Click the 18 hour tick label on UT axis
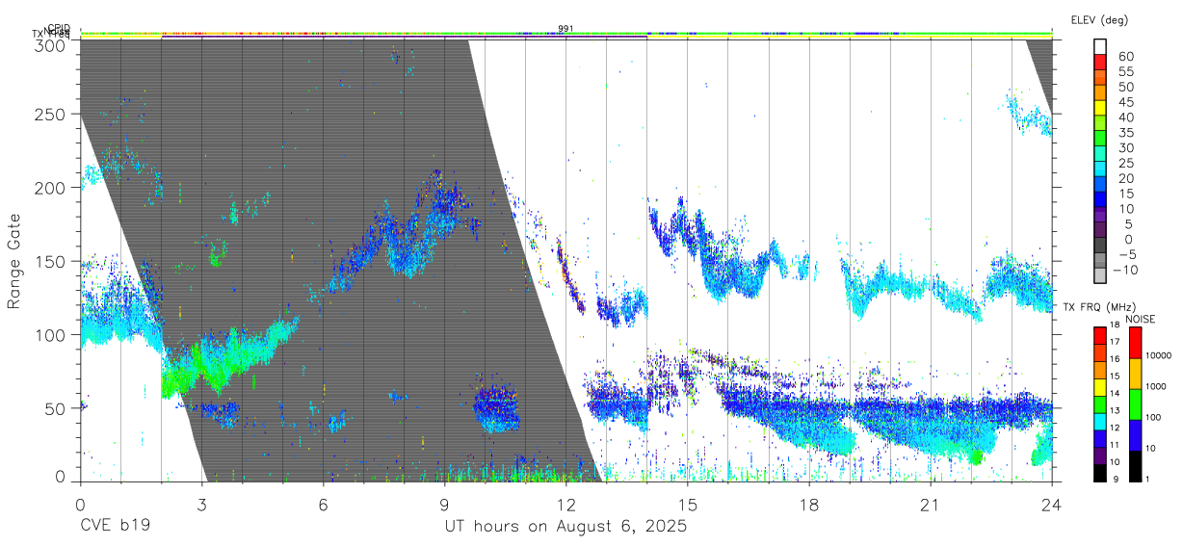 coord(809,506)
